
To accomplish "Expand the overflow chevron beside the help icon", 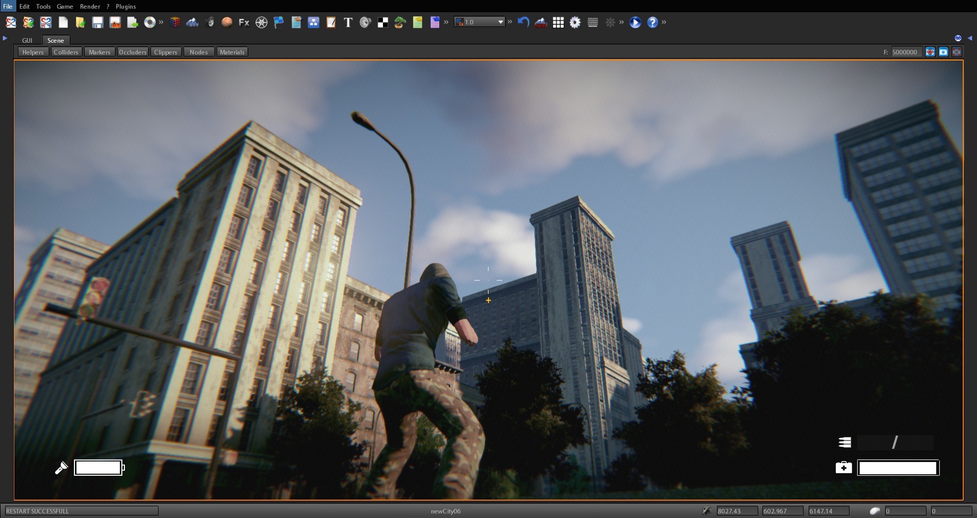I will 664,22.
